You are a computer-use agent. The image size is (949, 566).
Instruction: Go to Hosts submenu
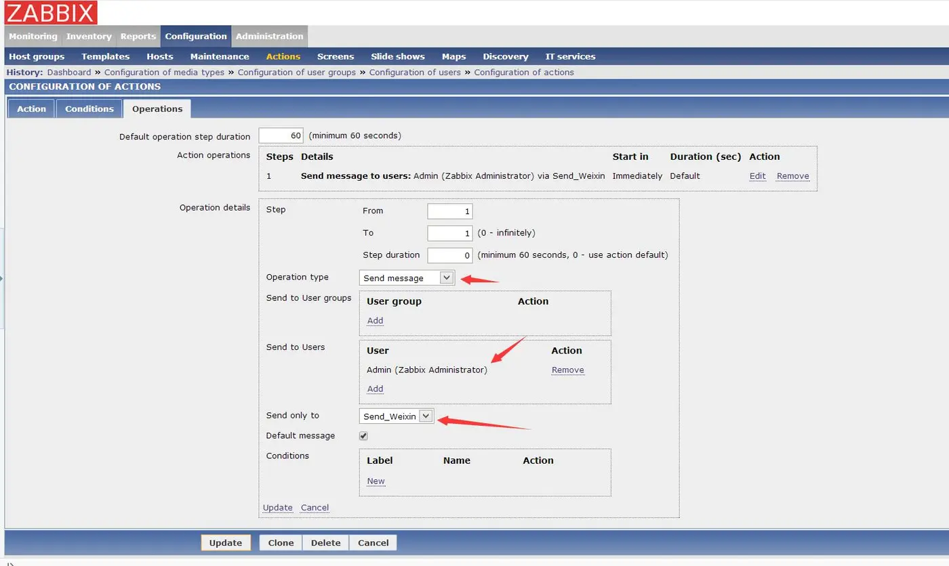[160, 56]
